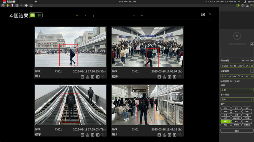Viewport: 254px width, 142px height.
Task: Go to the last results page
Action: click(142, 16)
